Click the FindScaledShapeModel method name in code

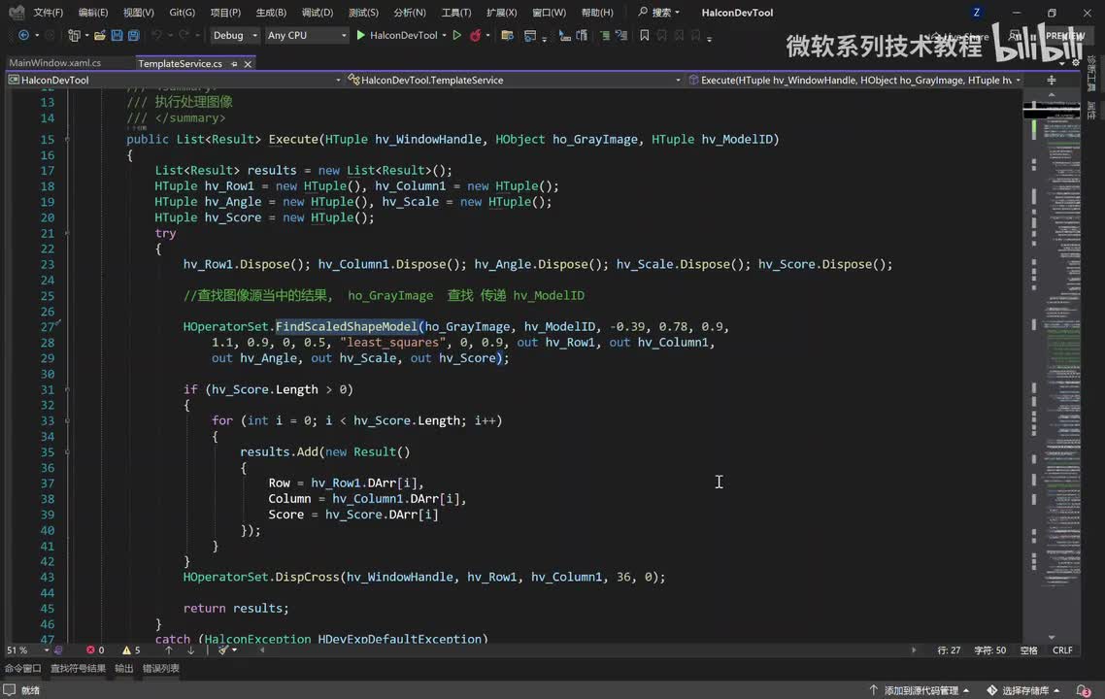click(346, 326)
